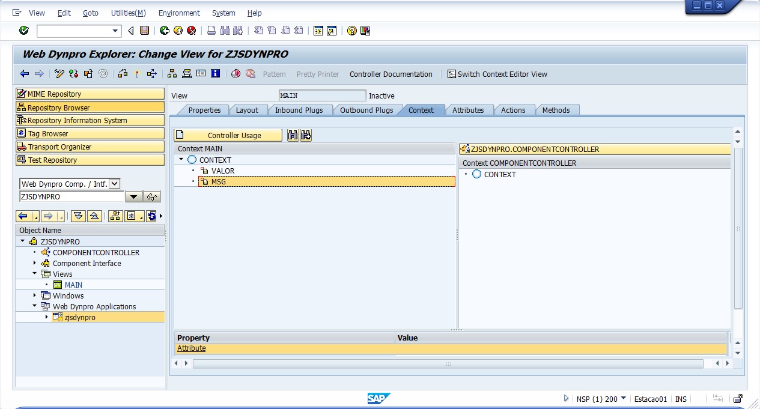Image resolution: width=760 pixels, height=409 pixels.
Task: Refresh the object list with the refresh icon
Action: click(151, 216)
